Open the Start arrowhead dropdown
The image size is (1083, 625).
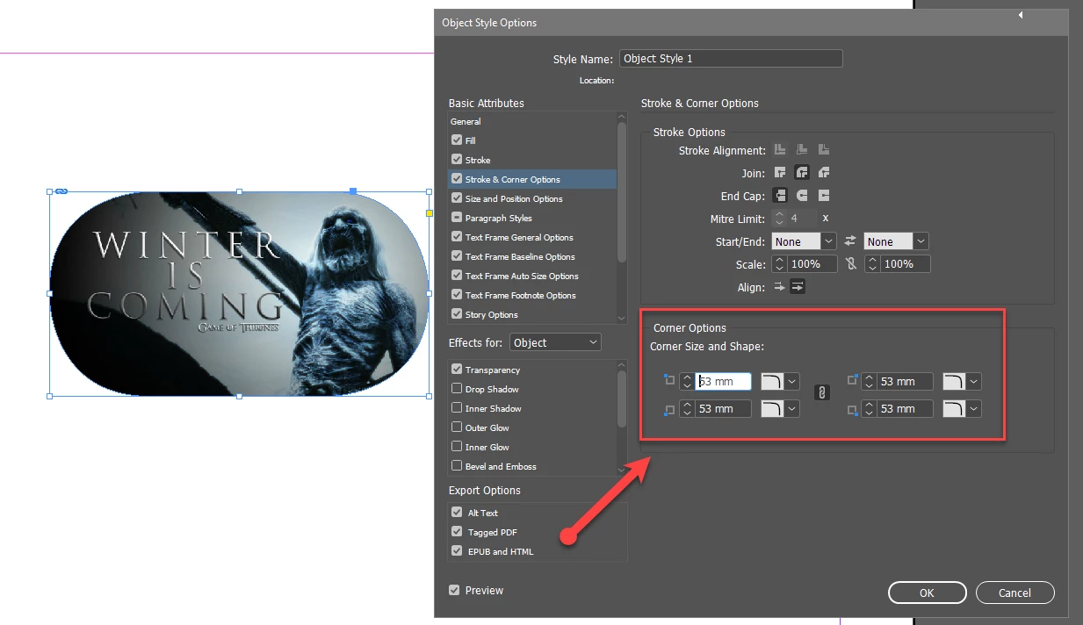tap(805, 241)
